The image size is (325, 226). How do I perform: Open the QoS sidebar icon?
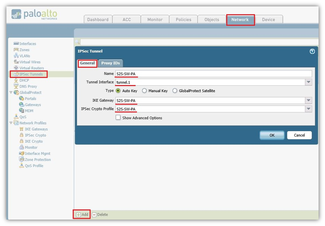tap(16, 117)
